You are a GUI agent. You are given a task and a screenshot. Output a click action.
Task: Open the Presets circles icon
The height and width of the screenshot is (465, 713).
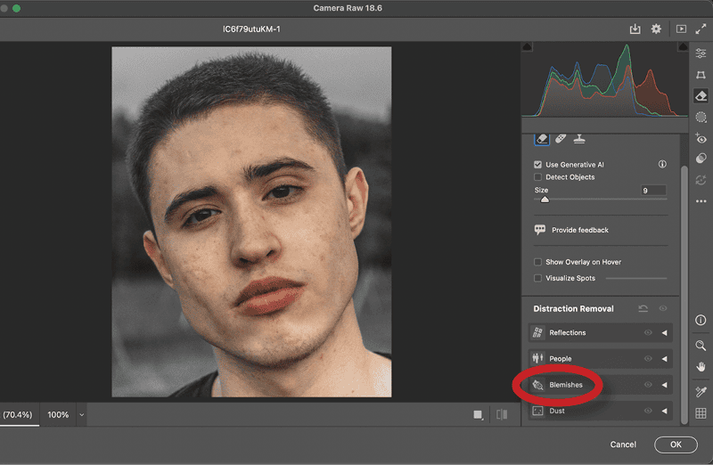[x=701, y=159]
